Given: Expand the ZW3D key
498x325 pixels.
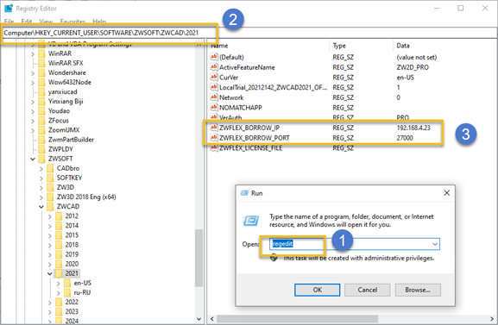Looking at the screenshot, I should point(41,188).
